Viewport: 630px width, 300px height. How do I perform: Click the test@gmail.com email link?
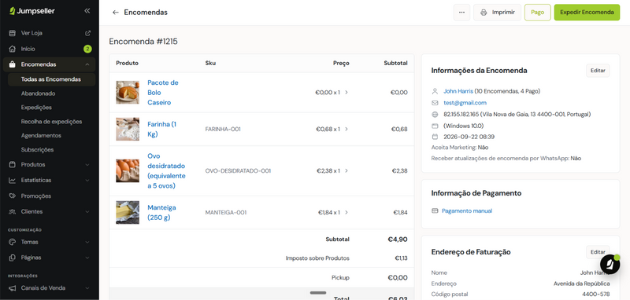pos(465,103)
